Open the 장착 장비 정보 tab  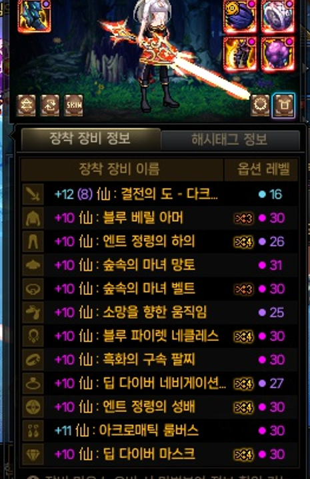91,139
